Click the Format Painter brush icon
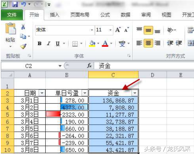 point(23,46)
